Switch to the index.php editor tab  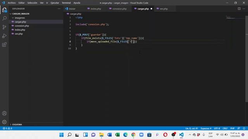96,9
